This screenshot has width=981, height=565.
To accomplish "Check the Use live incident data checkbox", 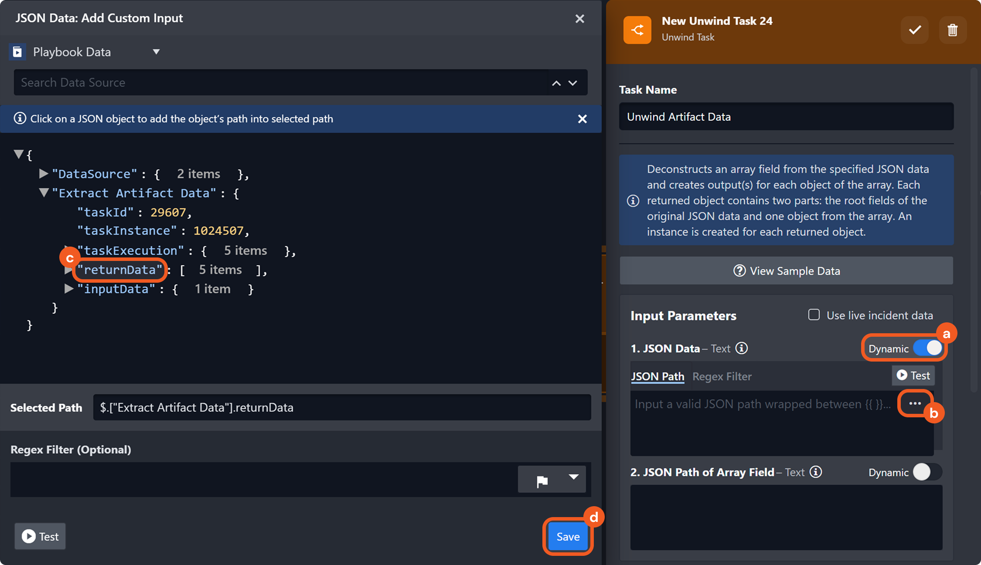I will tap(814, 315).
